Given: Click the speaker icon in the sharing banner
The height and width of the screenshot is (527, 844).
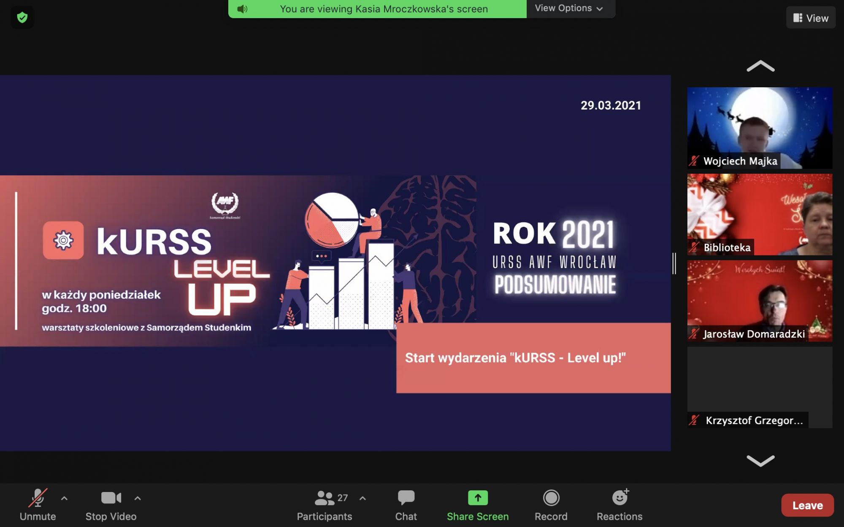Looking at the screenshot, I should [x=242, y=9].
